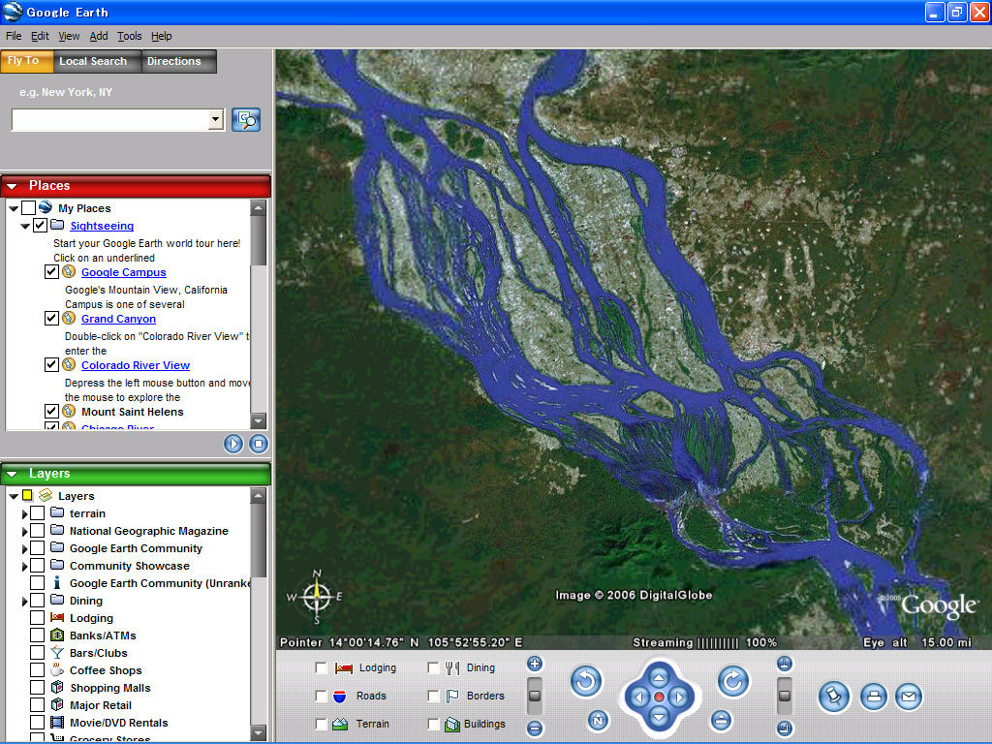The image size is (992, 744).
Task: Click into the Fly To search field
Action: pos(110,119)
